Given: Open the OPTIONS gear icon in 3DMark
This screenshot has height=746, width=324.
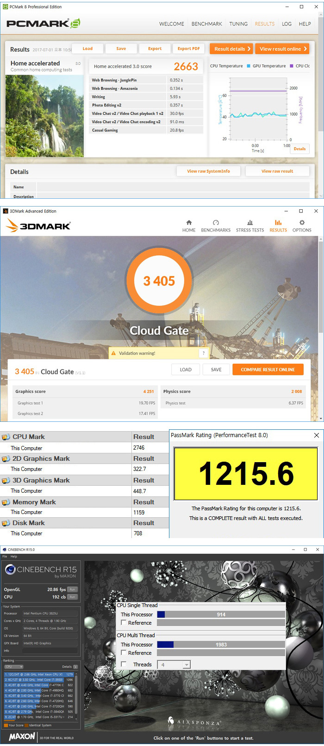Looking at the screenshot, I should tap(302, 223).
